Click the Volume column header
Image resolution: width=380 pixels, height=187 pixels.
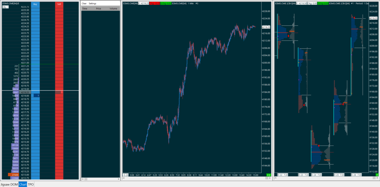tap(113, 8)
